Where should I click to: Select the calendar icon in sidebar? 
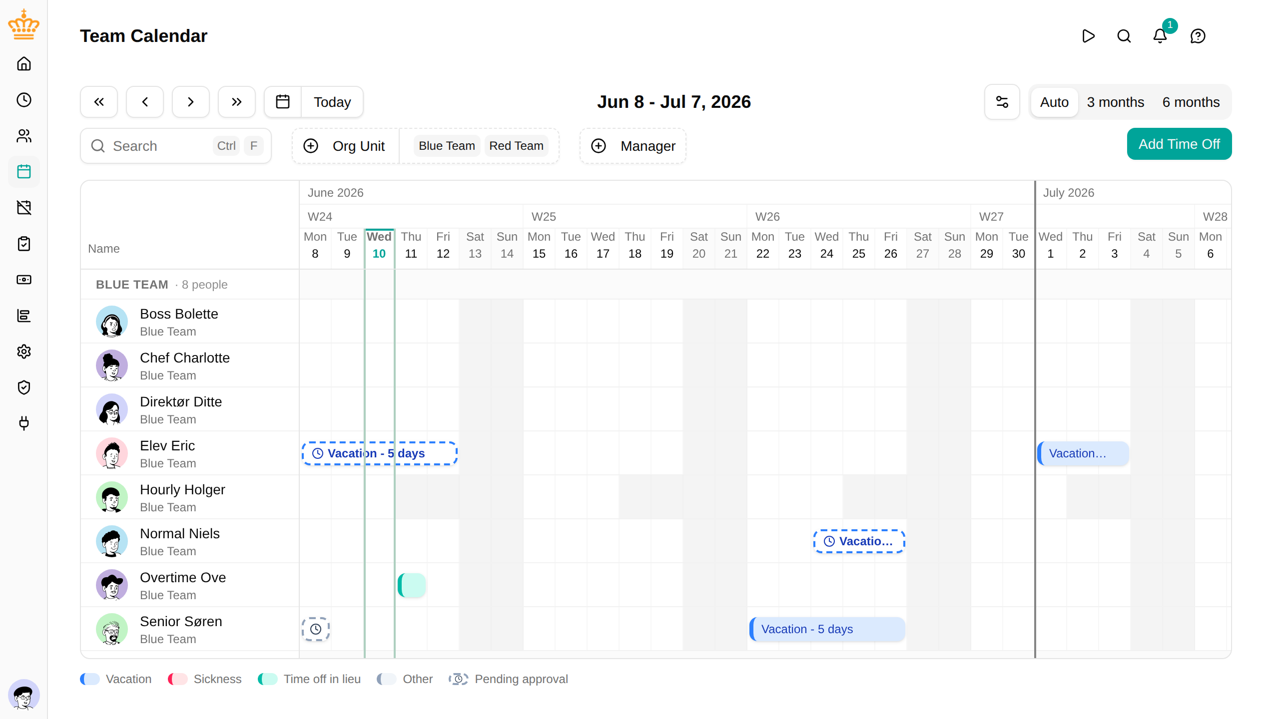[24, 172]
